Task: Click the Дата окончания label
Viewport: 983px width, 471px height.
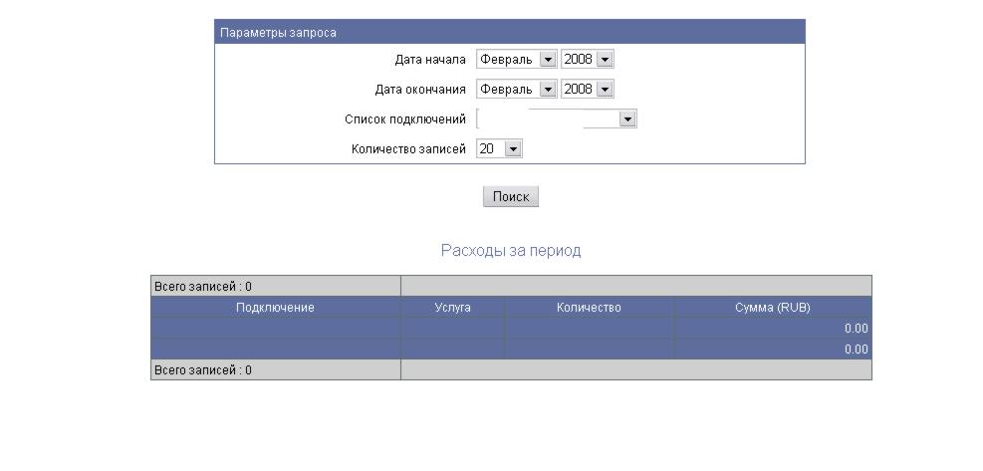Action: pyautogui.click(x=420, y=89)
